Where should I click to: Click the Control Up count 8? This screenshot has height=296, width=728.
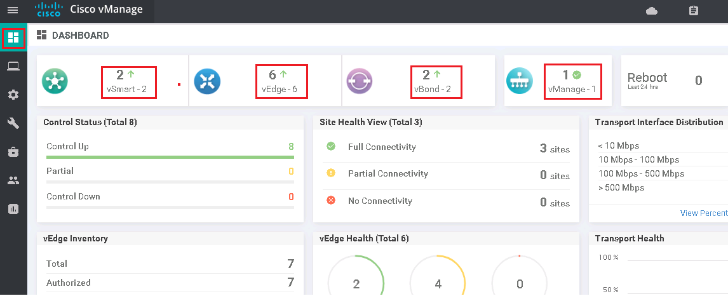click(x=291, y=147)
